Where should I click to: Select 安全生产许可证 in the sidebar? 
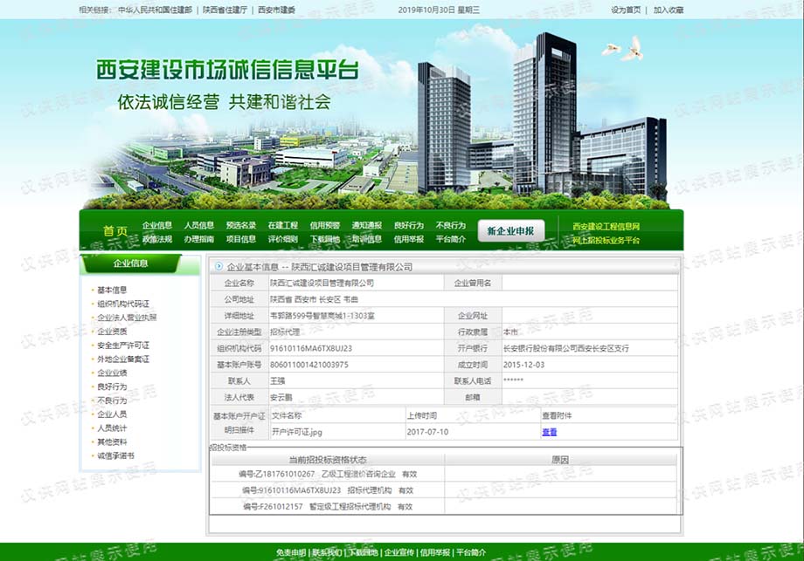pyautogui.click(x=123, y=345)
